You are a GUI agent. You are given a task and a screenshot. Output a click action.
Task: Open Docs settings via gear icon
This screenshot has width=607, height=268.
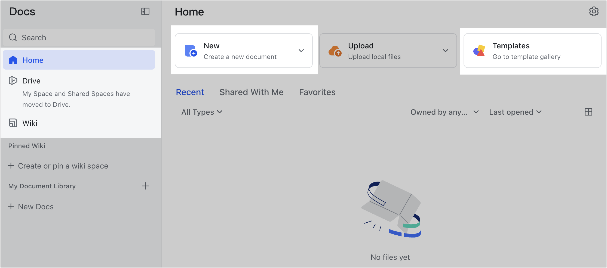pos(594,11)
